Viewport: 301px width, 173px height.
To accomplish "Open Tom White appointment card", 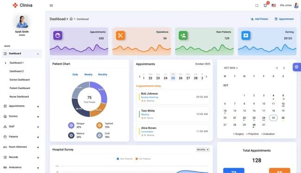I will click(x=173, y=114).
